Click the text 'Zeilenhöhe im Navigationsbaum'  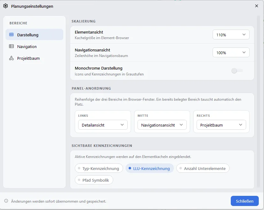click(101, 56)
